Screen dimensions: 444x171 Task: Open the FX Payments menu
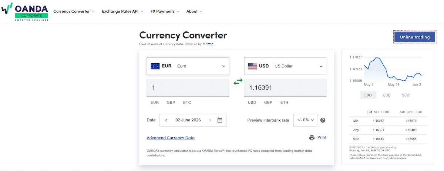[x=165, y=11]
